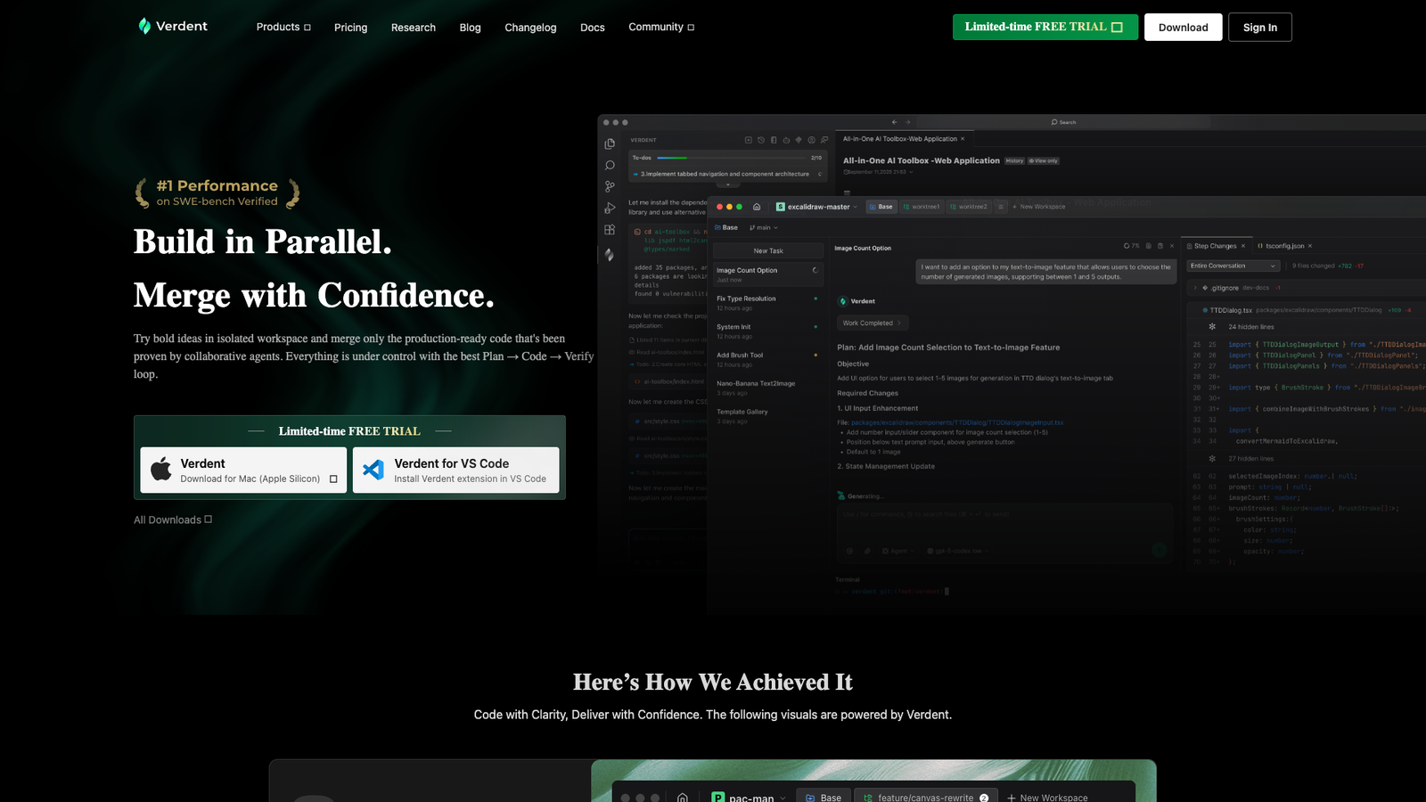1426x802 pixels.
Task: Expand the Work Completed section
Action: pyautogui.click(x=872, y=323)
